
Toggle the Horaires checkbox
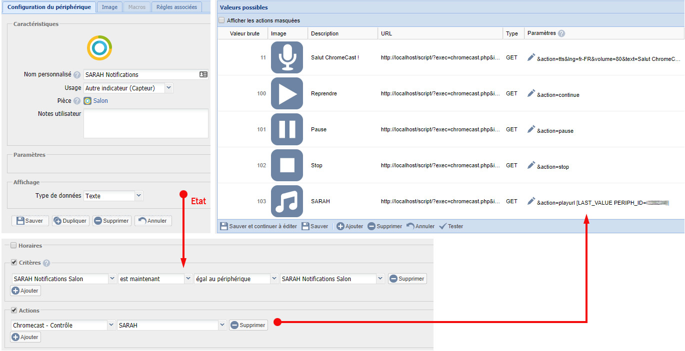point(13,246)
